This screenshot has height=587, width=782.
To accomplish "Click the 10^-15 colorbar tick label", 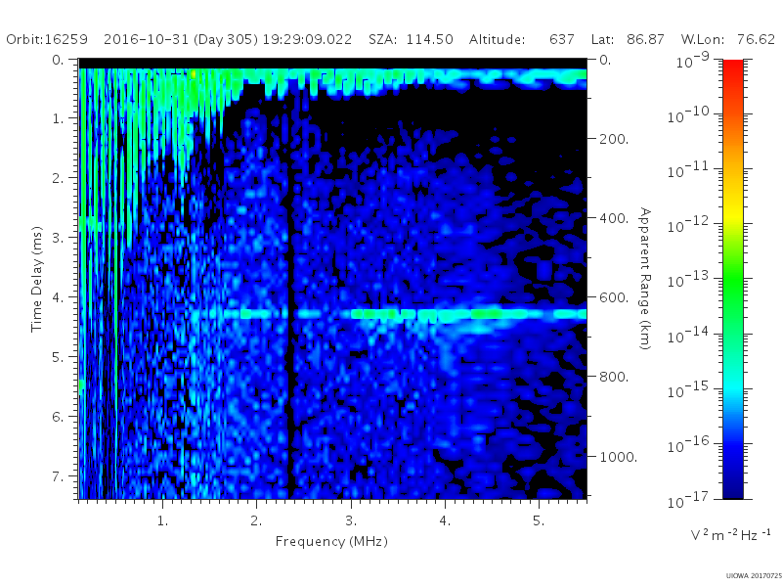I will point(688,389).
